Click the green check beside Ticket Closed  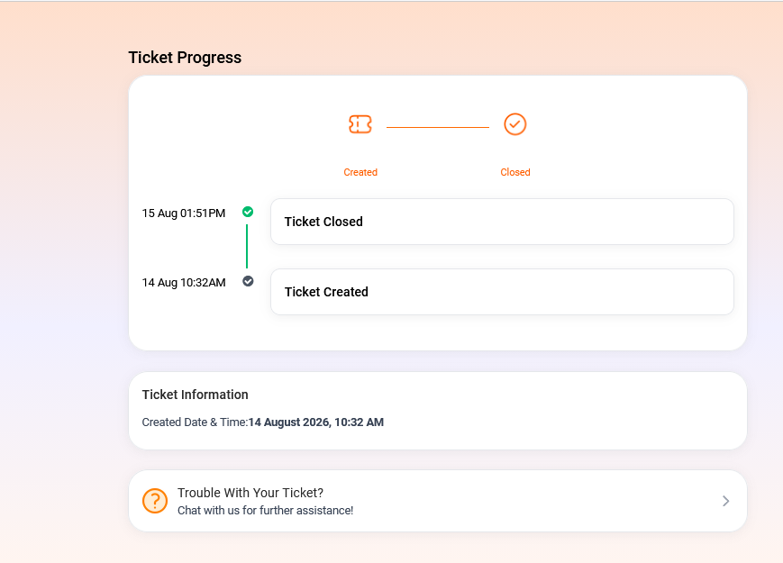click(248, 212)
